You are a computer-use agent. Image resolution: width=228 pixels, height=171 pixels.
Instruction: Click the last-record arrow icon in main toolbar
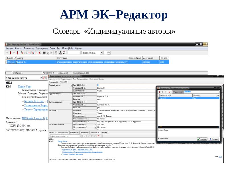[x=17, y=53]
